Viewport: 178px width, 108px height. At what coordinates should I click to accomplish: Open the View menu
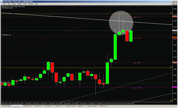(x=9, y=4)
